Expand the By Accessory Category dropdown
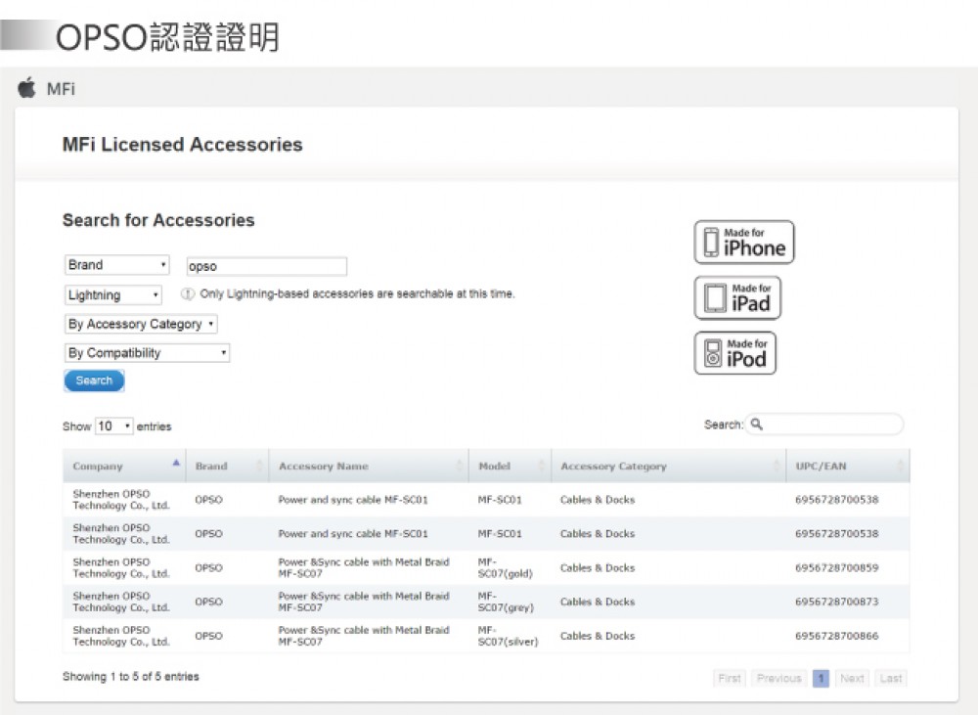The width and height of the screenshot is (978, 715). (x=141, y=324)
